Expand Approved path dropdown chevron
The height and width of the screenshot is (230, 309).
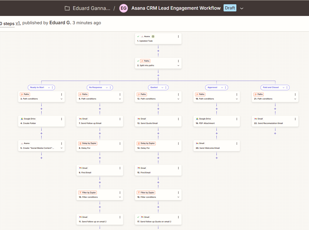pos(222,87)
